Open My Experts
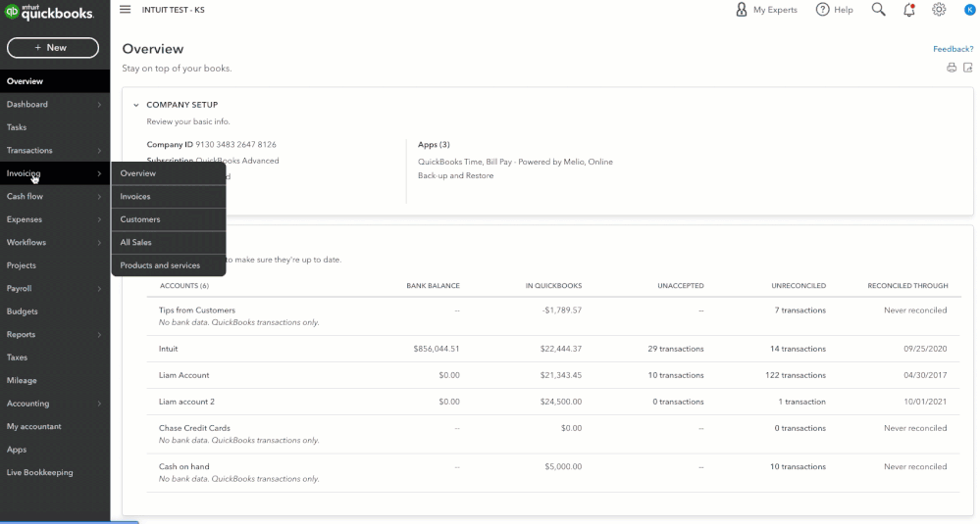The image size is (980, 524). pos(766,10)
